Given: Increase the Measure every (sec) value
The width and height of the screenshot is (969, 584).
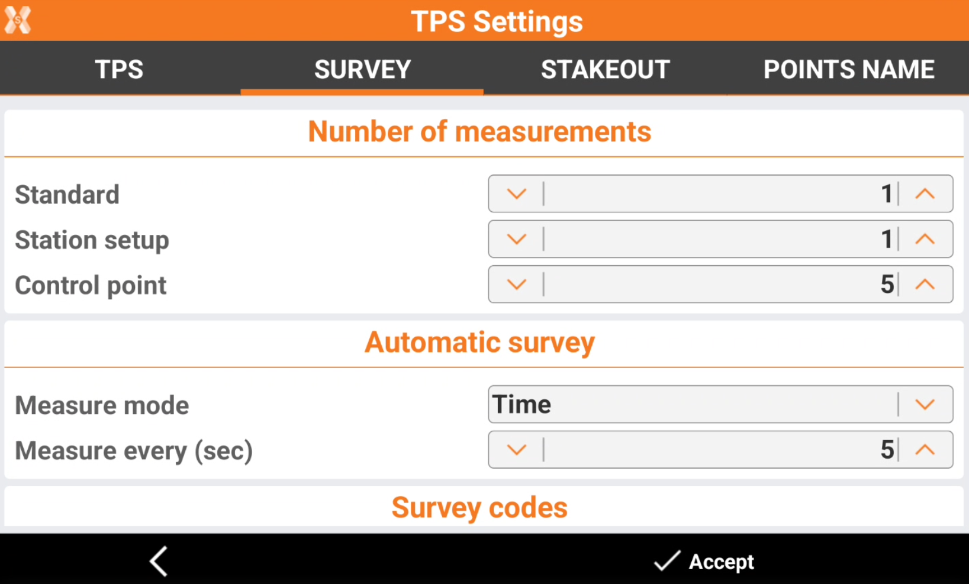Looking at the screenshot, I should click(925, 450).
